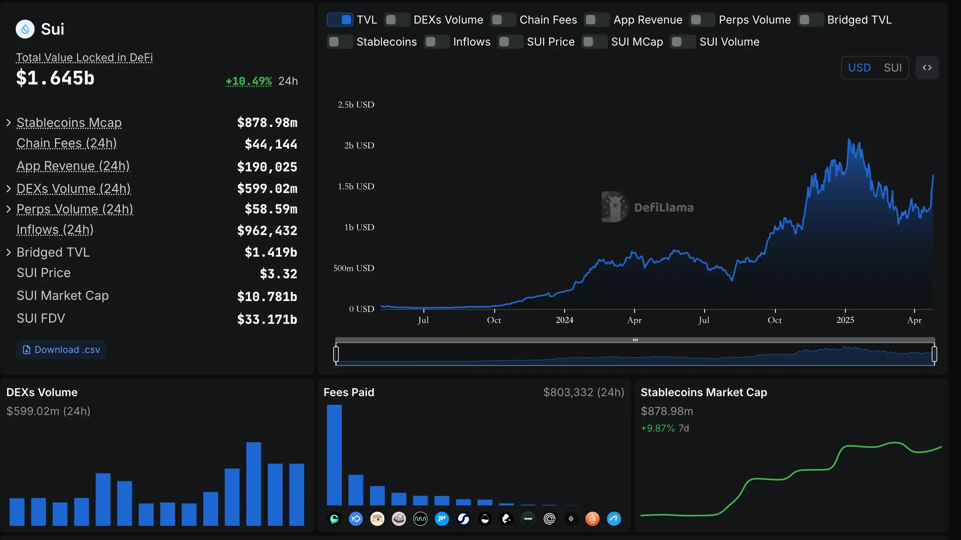Viewport: 961px width, 540px height.
Task: Click the embed code icon next to SUI
Action: coord(927,68)
